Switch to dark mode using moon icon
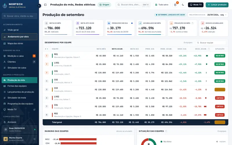The height and width of the screenshot is (145, 232). tap(183, 5)
